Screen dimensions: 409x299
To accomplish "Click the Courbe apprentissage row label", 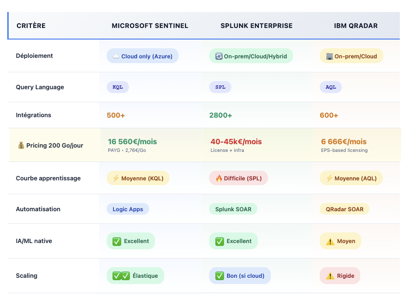I will (x=48, y=178).
